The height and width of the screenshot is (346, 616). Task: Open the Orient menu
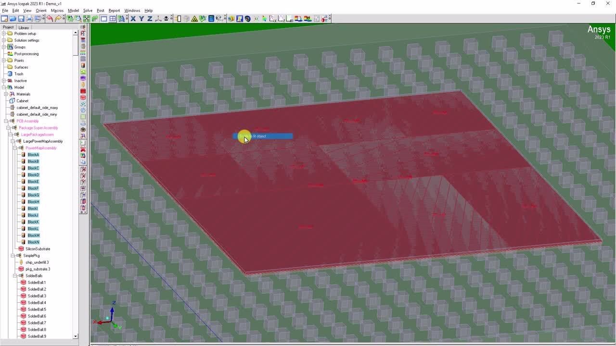point(41,11)
